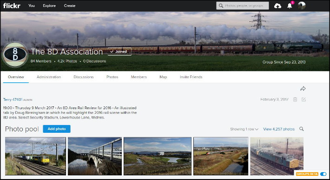Open the upload cloud icon
Screen dimensions: 330x180
point(277,6)
